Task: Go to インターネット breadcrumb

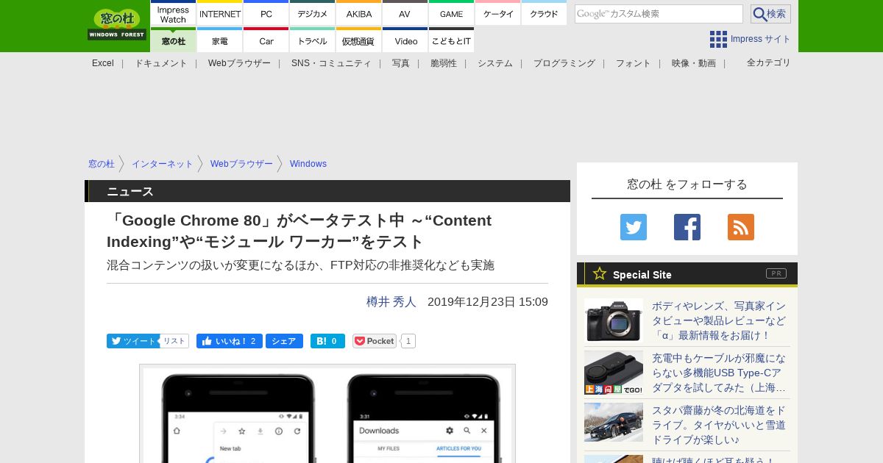Action: pyautogui.click(x=163, y=164)
